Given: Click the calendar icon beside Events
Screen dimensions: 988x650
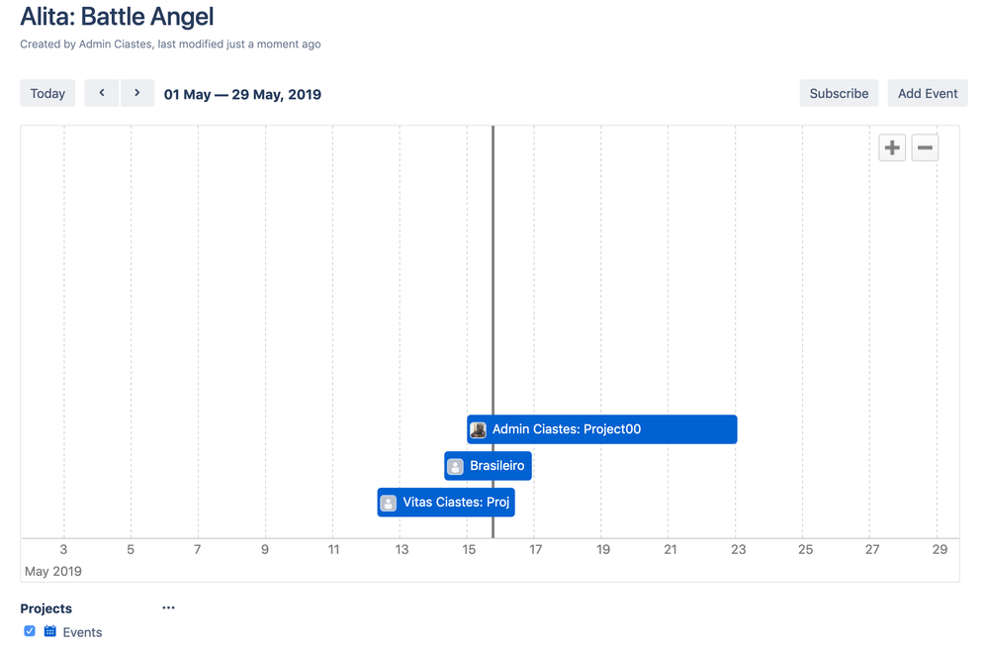Looking at the screenshot, I should pos(51,631).
